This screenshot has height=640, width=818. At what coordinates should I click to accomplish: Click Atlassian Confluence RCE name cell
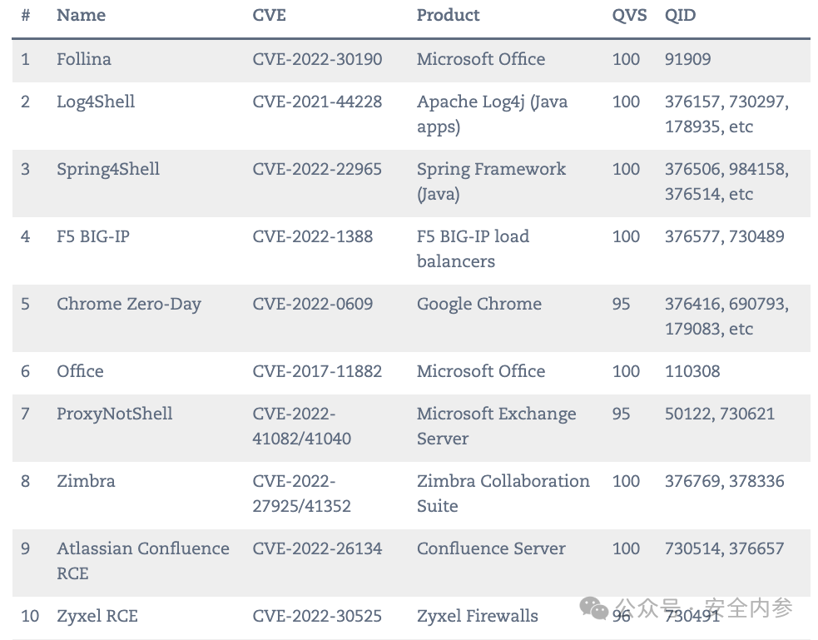pyautogui.click(x=143, y=561)
